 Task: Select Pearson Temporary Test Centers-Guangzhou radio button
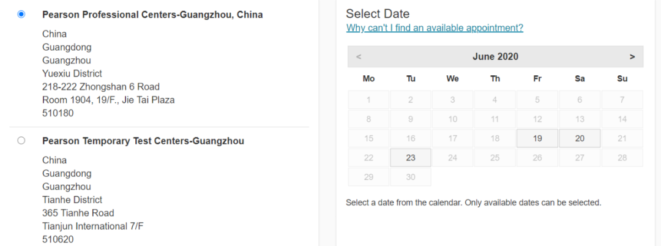click(21, 141)
